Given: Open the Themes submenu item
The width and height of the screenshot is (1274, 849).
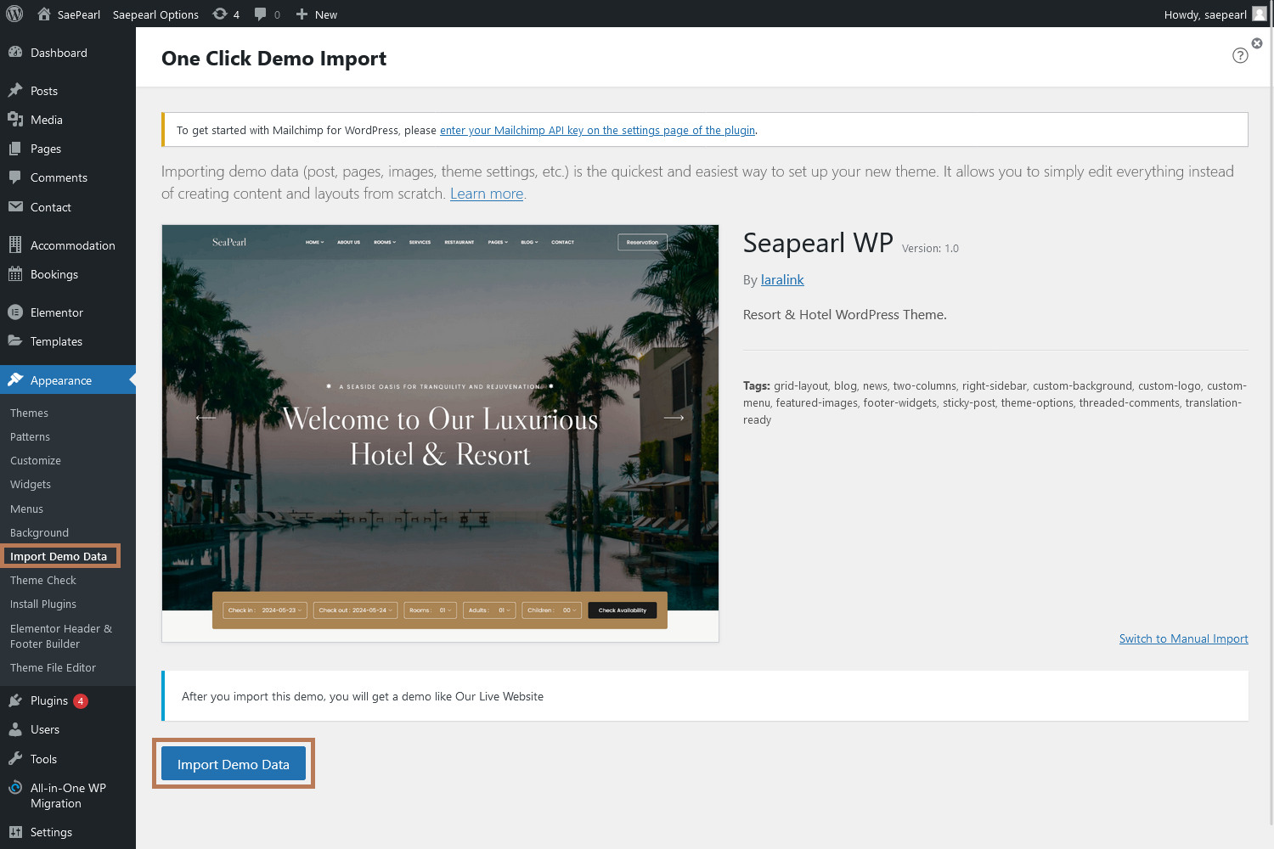Looking at the screenshot, I should (29, 413).
